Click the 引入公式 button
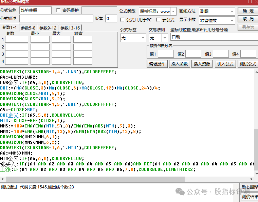 (x=225, y=64)
